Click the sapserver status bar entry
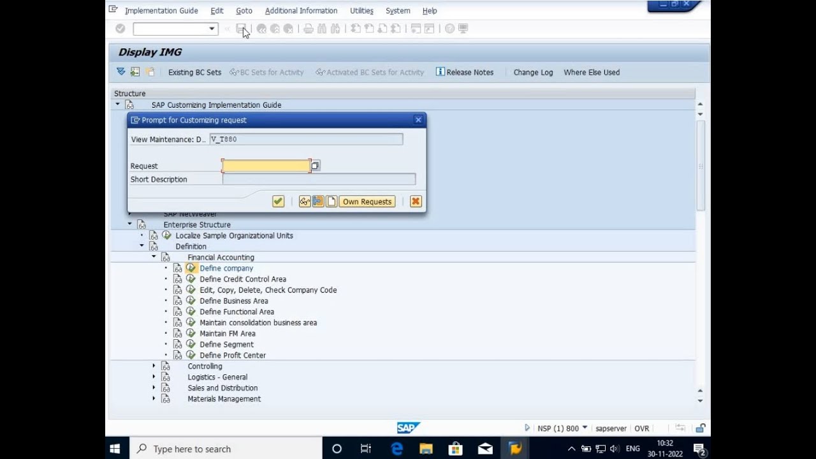 tap(611, 428)
